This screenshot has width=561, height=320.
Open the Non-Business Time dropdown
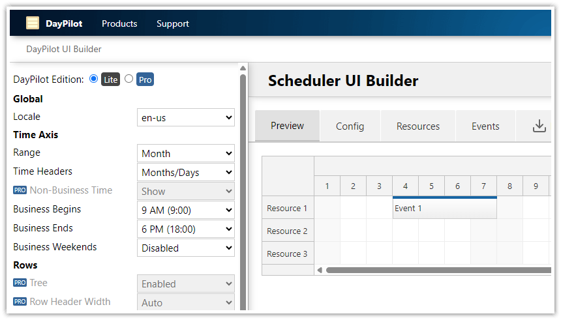point(186,192)
